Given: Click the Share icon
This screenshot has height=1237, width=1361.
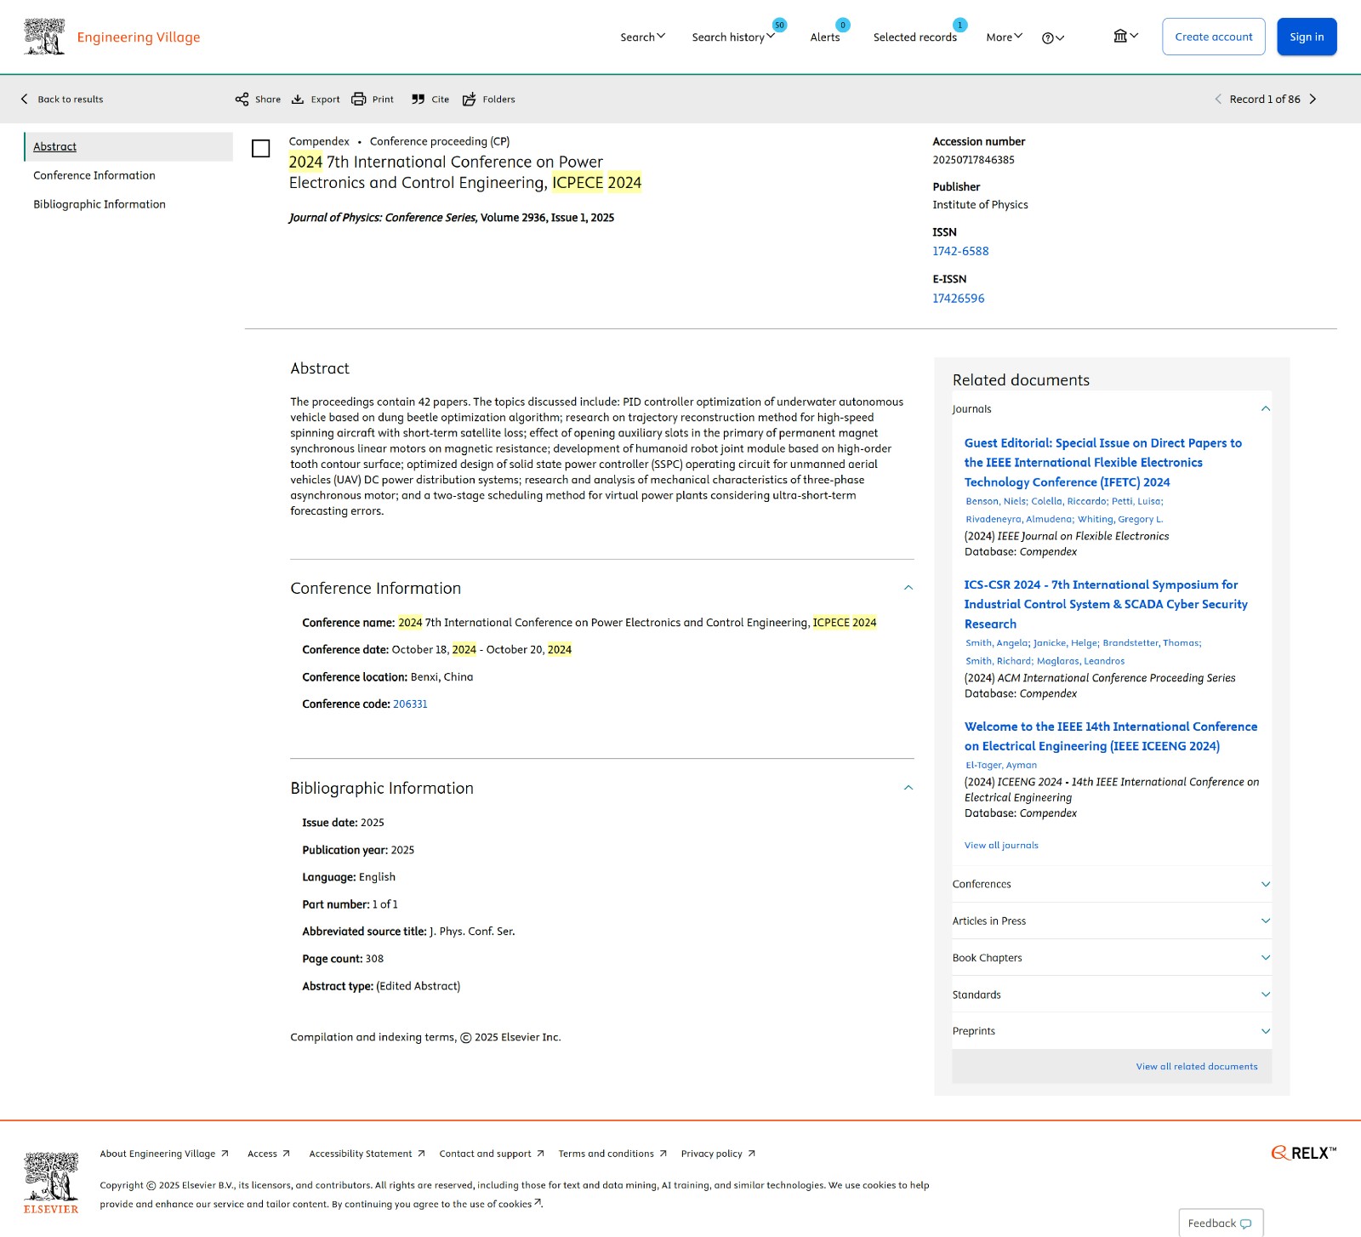Looking at the screenshot, I should click(x=242, y=100).
